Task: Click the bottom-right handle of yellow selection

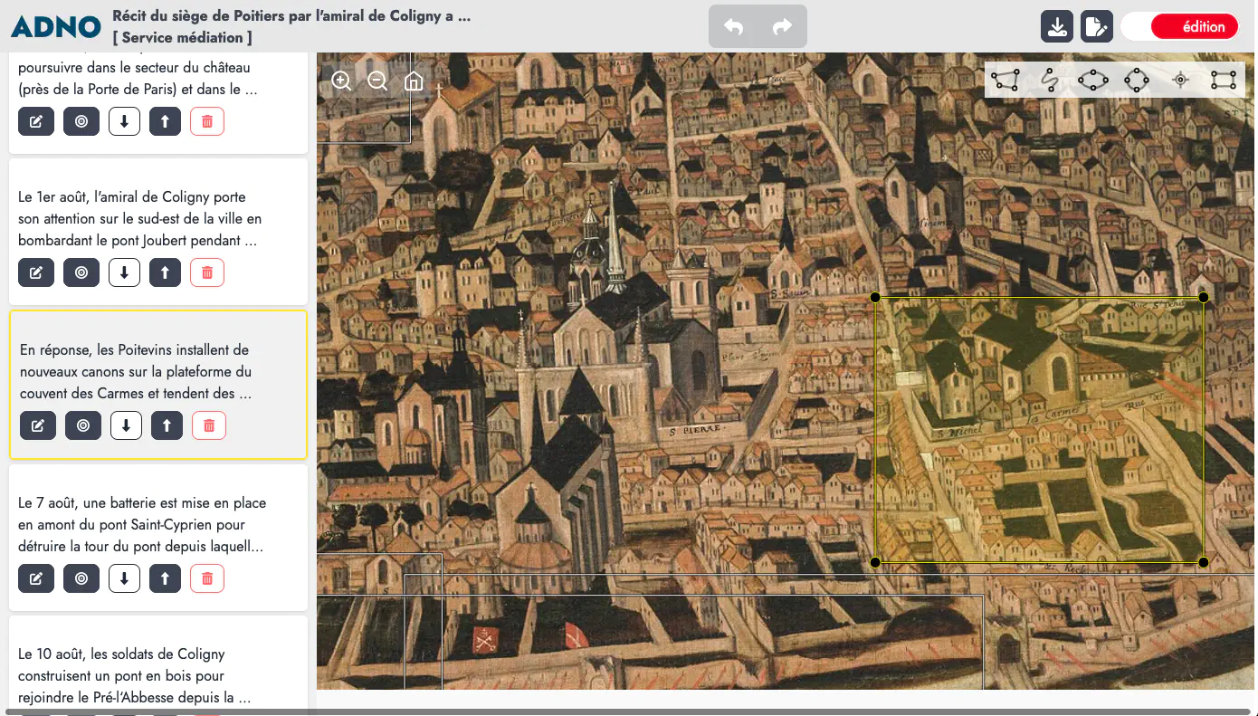Action: pyautogui.click(x=1204, y=562)
